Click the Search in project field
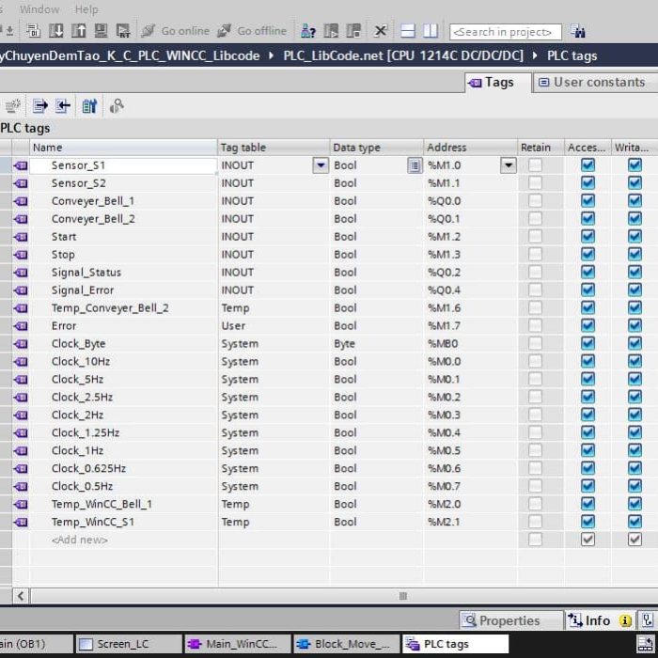The image size is (658, 658). pos(506,32)
